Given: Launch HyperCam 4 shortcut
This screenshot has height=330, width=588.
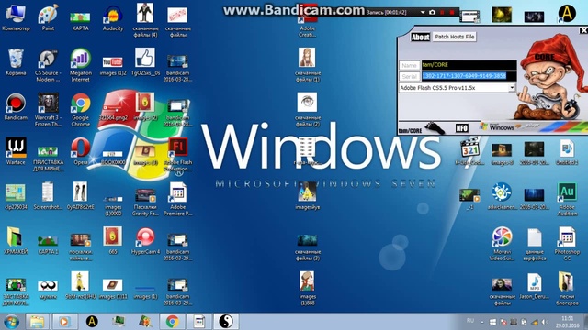Looking at the screenshot, I should (145, 241).
